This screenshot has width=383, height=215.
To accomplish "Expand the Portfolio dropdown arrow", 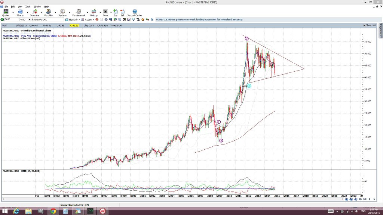I will pyautogui.click(x=55, y=13).
